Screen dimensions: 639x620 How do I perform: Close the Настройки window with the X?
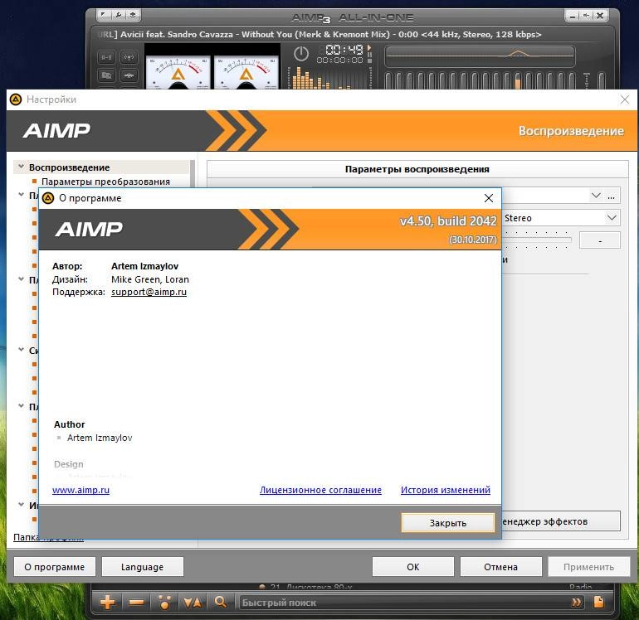click(x=625, y=99)
